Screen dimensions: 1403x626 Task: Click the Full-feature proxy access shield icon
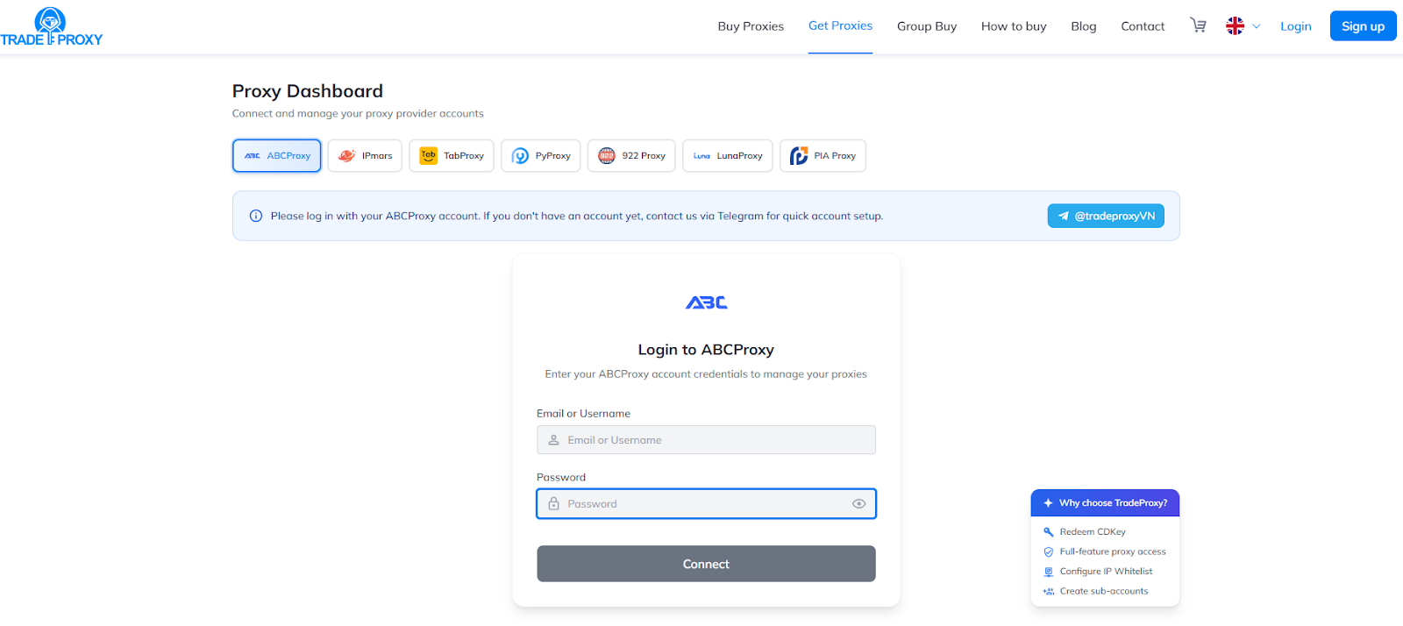[x=1048, y=552]
